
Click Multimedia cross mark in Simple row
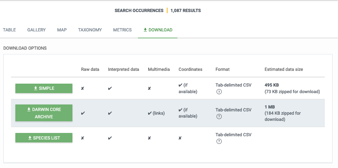click(x=150, y=88)
